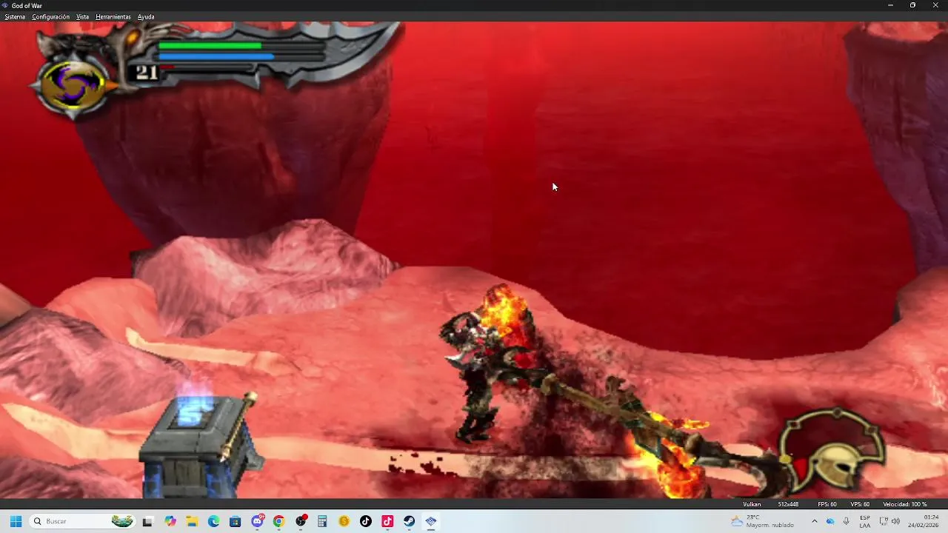
Task: Open the volume speaker tray icon
Action: [895, 521]
